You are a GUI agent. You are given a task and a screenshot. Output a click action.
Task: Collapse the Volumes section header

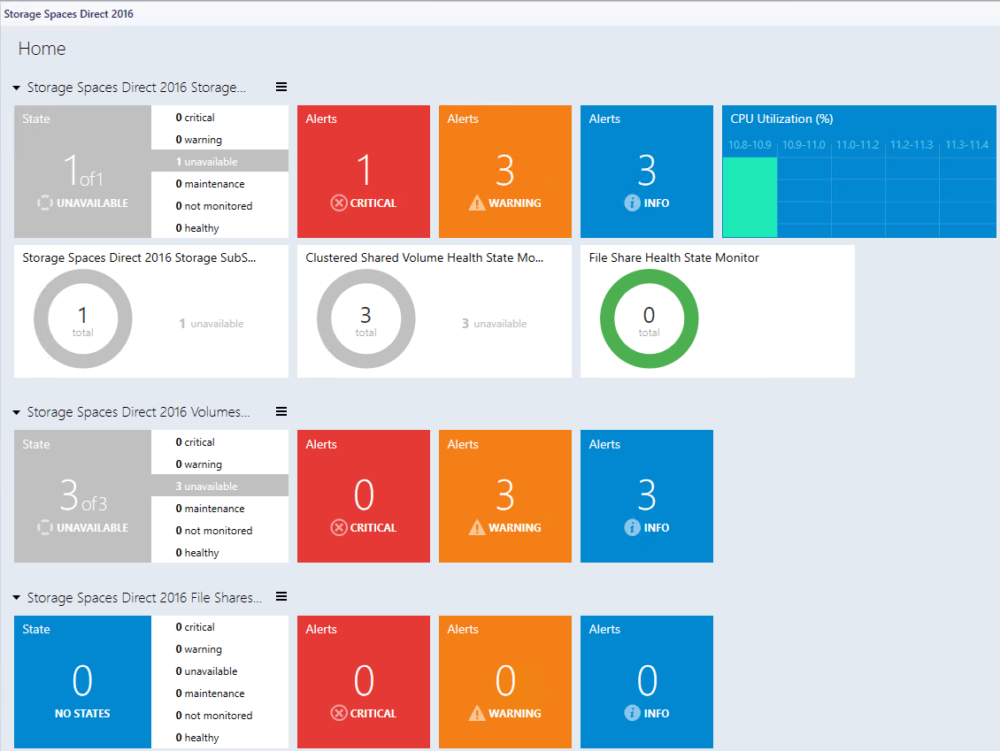pyautogui.click(x=15, y=411)
